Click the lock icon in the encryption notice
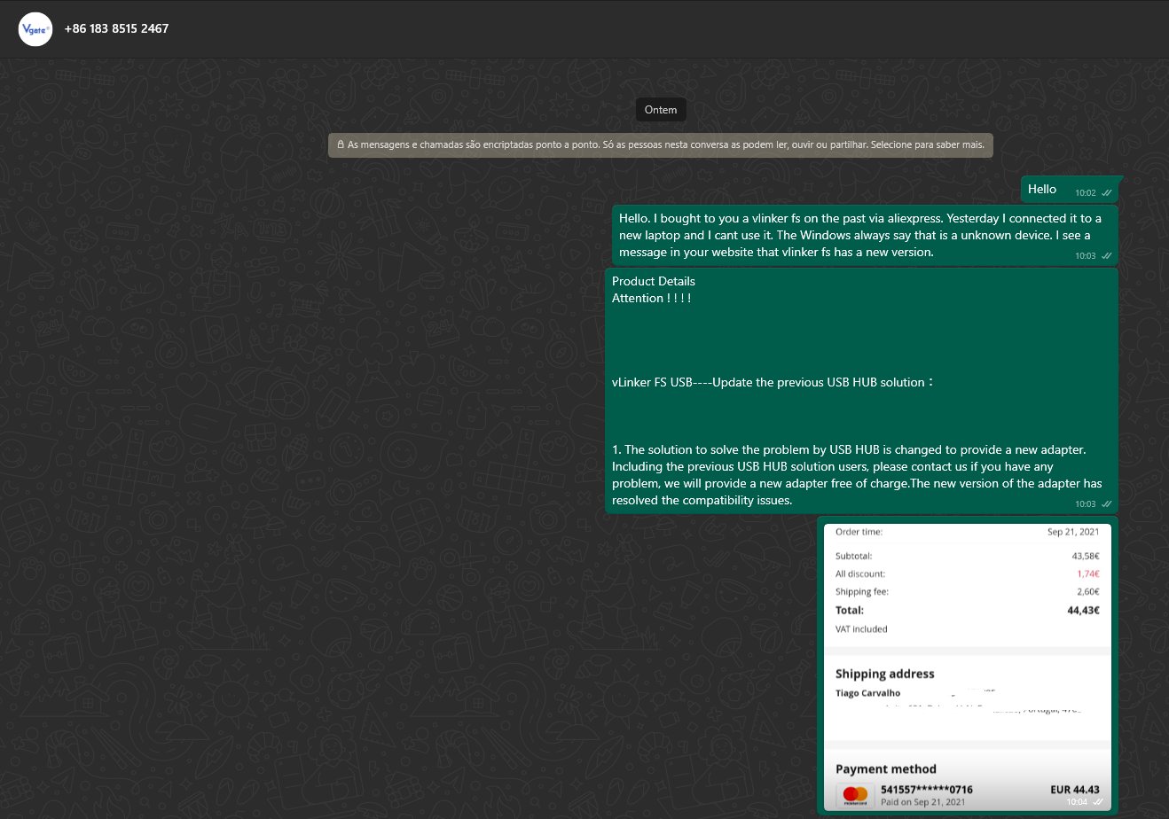 click(341, 144)
